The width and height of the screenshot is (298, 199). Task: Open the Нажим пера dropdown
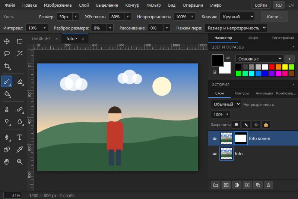236,28
